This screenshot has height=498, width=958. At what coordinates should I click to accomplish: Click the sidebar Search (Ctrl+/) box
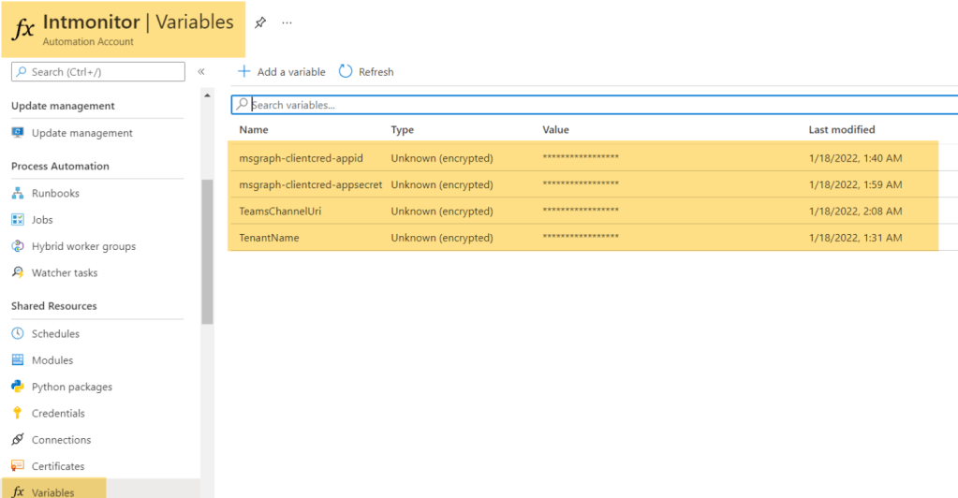coord(98,72)
